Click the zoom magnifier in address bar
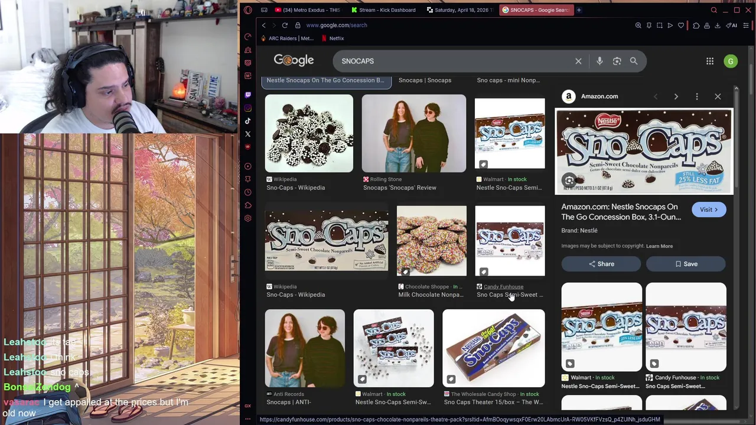 click(638, 25)
